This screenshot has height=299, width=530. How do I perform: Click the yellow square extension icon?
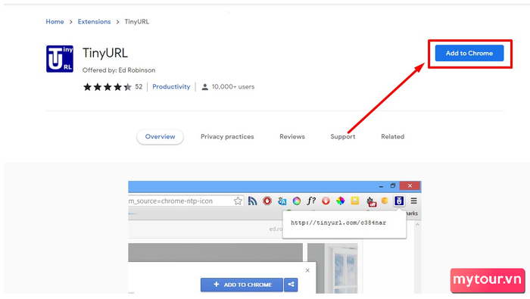coord(355,201)
